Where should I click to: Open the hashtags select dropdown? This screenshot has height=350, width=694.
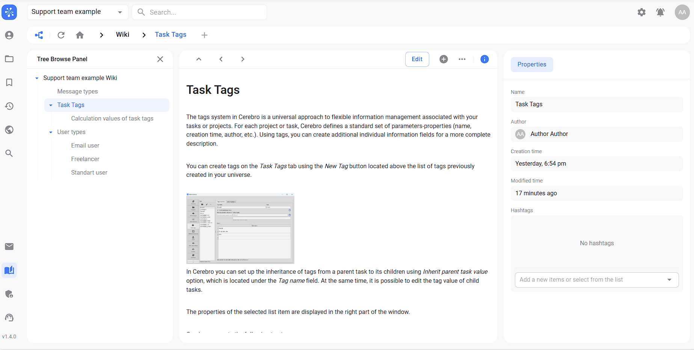[x=597, y=280]
